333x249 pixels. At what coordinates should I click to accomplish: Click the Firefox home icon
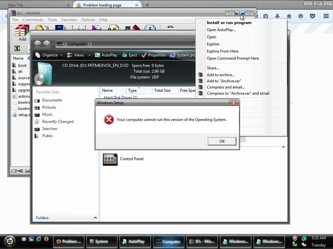pyautogui.click(x=289, y=16)
